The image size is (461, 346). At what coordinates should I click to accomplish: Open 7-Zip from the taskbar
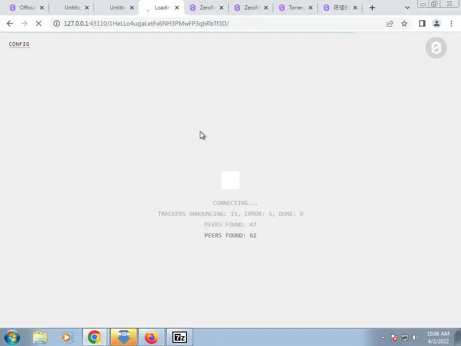pyautogui.click(x=180, y=337)
